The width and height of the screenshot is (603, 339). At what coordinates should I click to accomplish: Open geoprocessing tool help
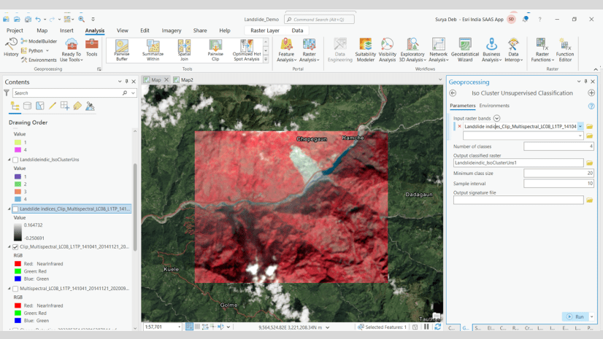tap(591, 106)
